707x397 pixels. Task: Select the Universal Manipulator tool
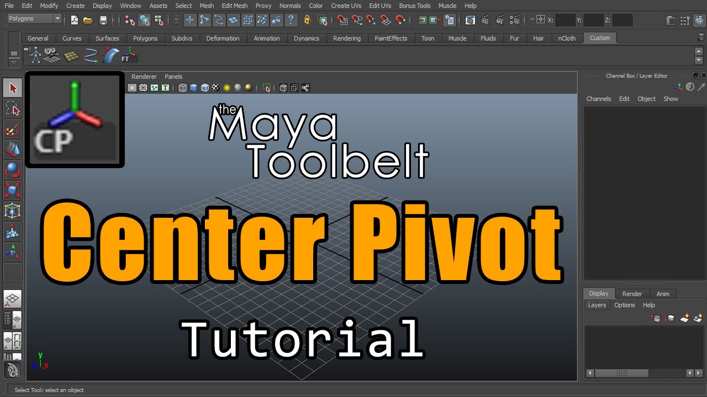coord(13,211)
